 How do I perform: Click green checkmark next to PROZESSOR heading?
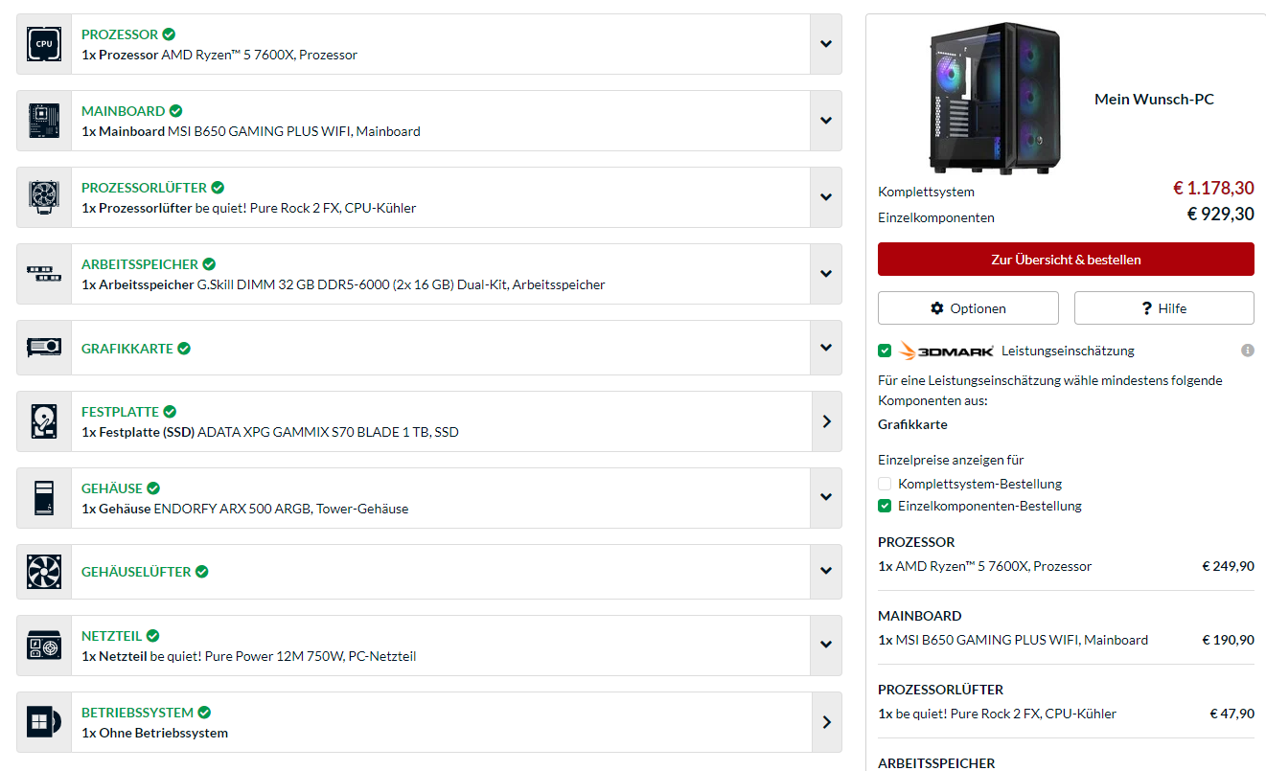click(x=169, y=34)
